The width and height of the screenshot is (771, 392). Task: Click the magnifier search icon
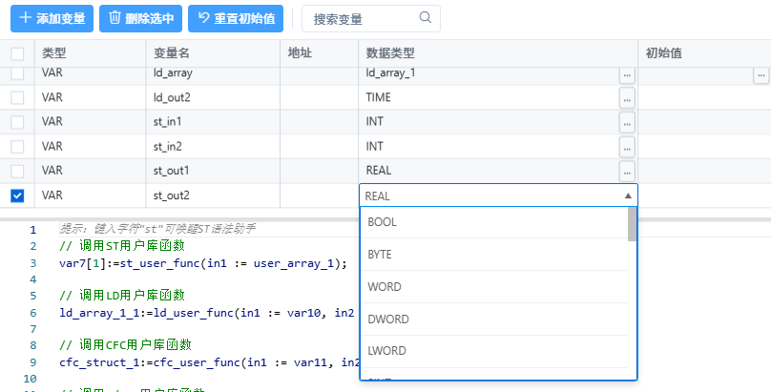(x=426, y=18)
